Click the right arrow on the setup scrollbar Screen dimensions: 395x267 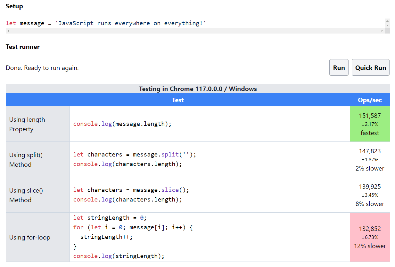[382, 30]
